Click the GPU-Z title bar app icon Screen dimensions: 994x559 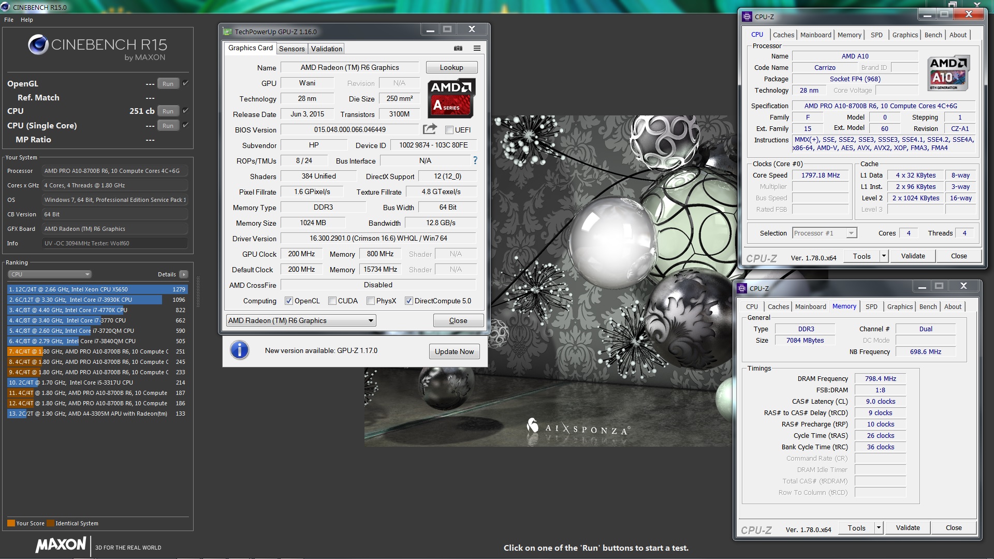[x=227, y=32]
